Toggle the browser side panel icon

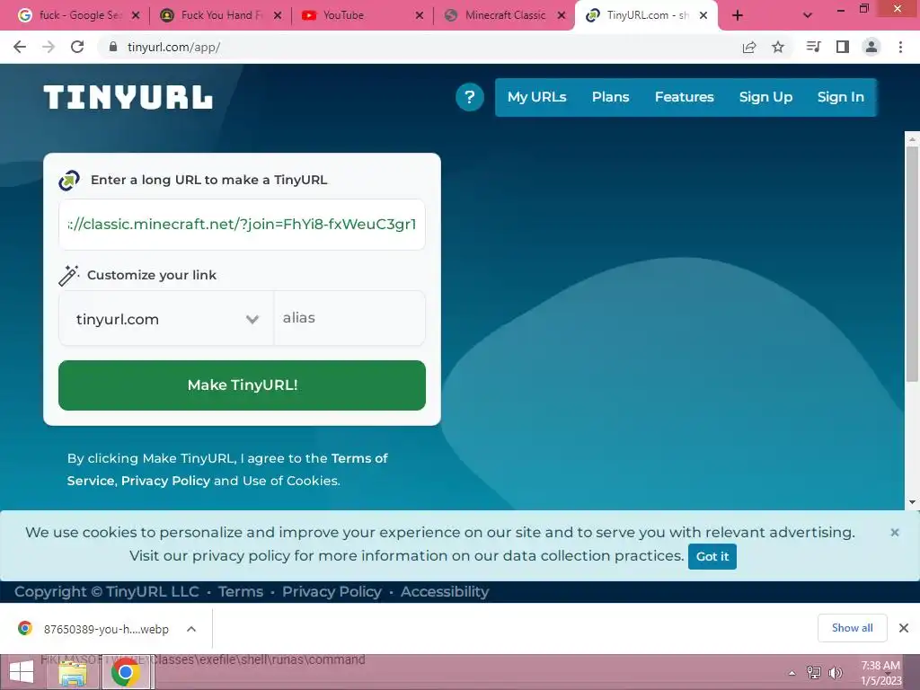point(843,47)
